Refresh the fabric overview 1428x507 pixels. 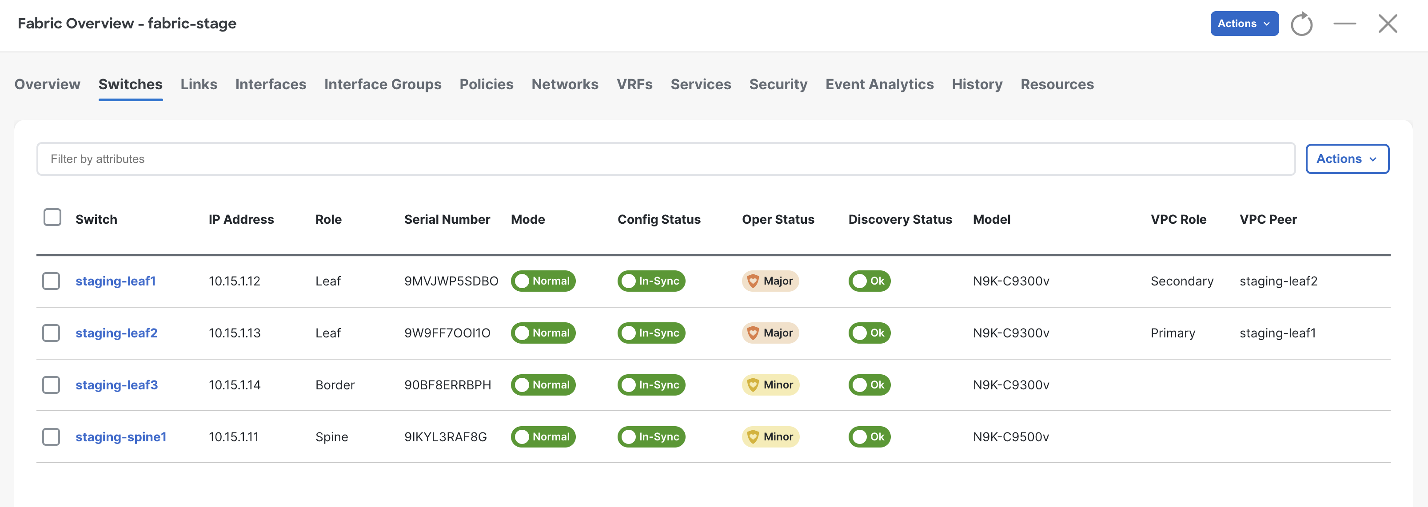tap(1301, 24)
